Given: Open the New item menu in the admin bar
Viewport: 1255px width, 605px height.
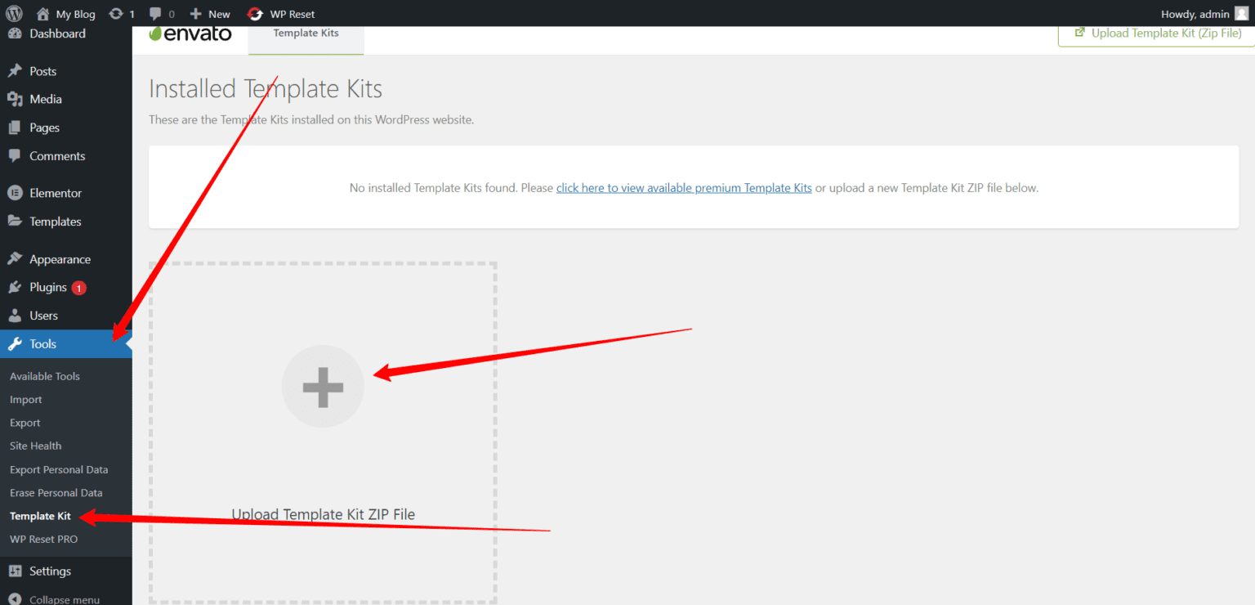Looking at the screenshot, I should pyautogui.click(x=209, y=13).
